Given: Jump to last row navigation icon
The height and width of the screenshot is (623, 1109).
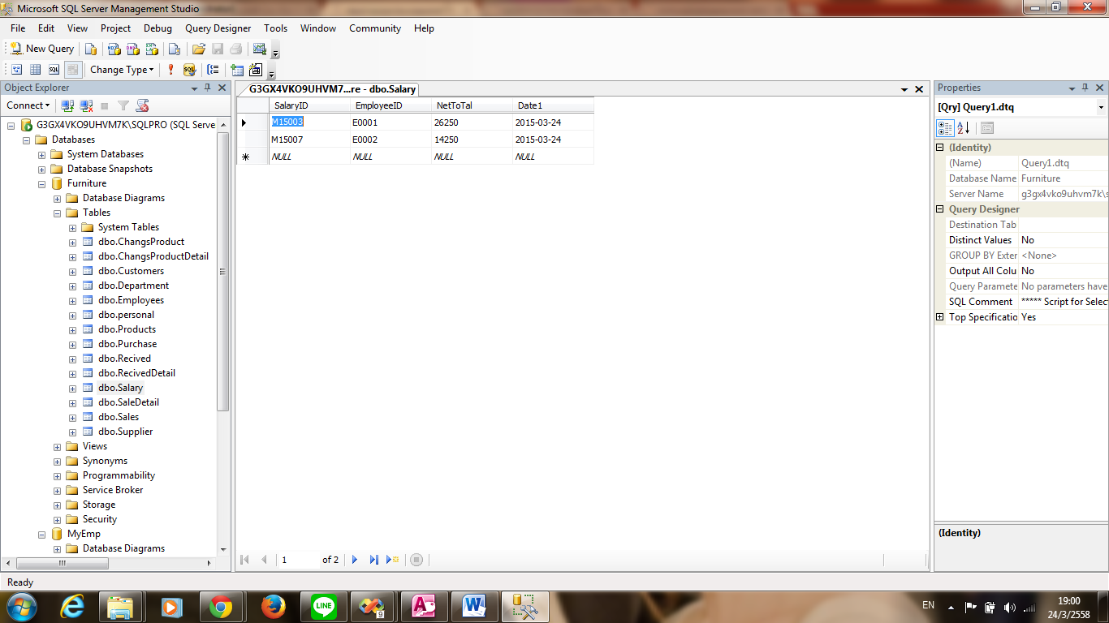Looking at the screenshot, I should tap(373, 560).
